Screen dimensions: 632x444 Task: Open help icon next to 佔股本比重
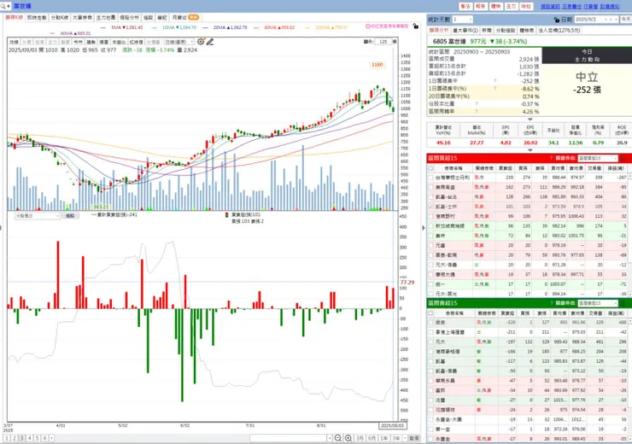(x=477, y=103)
